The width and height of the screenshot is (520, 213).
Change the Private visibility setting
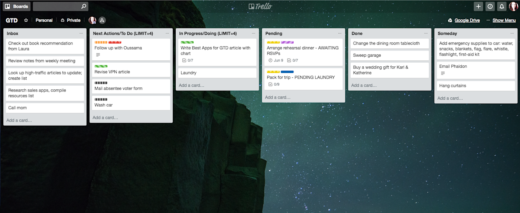click(71, 20)
